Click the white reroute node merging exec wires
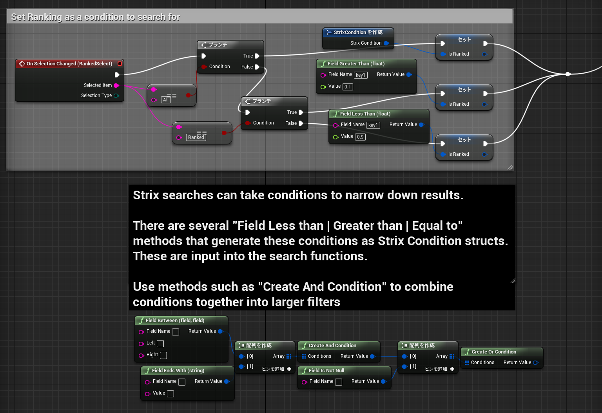This screenshot has width=602, height=413. point(568,74)
